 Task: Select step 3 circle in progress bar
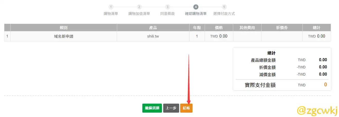(167, 7)
